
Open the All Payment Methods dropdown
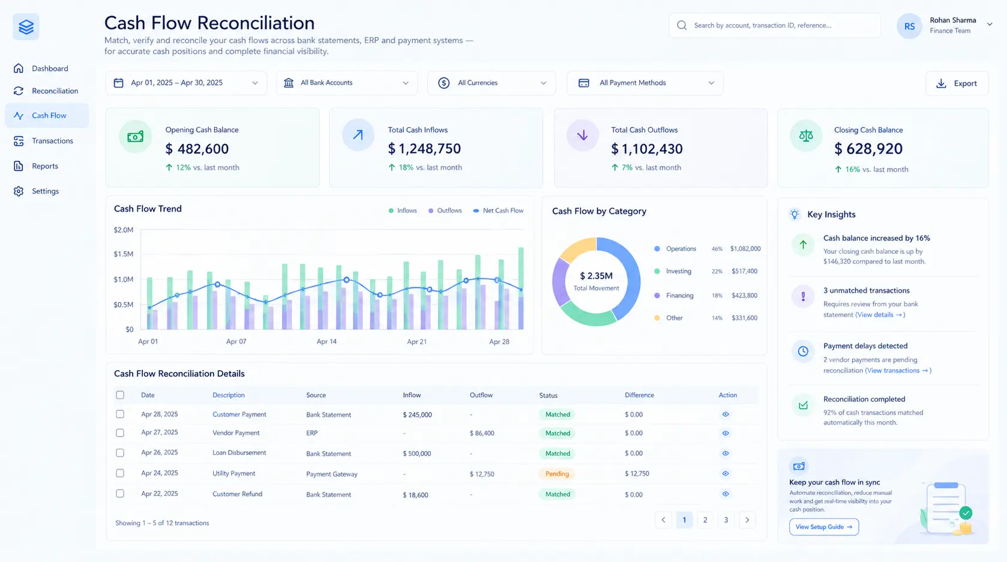click(645, 83)
